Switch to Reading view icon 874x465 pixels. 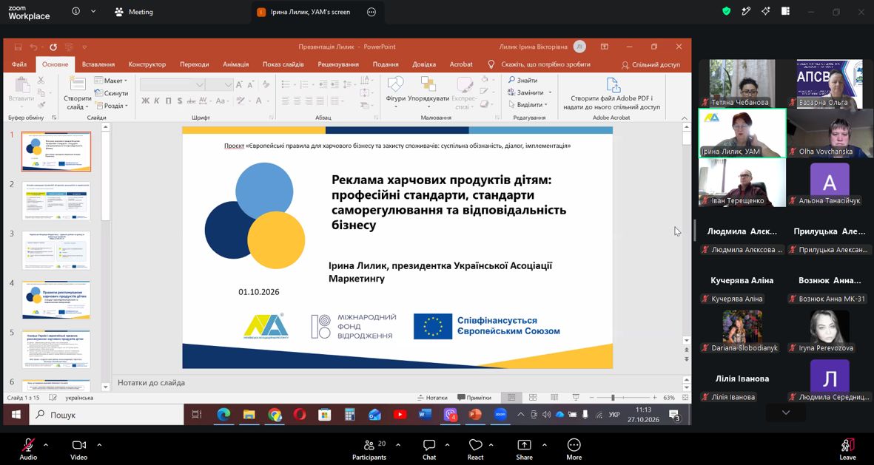(x=554, y=398)
